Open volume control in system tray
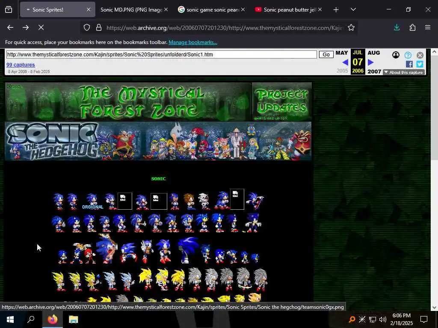 tap(383, 319)
